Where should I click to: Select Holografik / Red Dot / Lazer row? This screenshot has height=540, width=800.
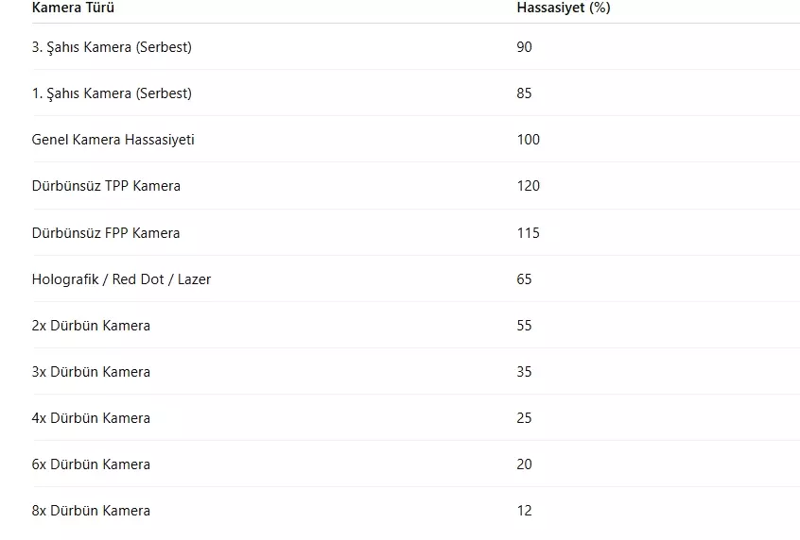pyautogui.click(x=121, y=279)
